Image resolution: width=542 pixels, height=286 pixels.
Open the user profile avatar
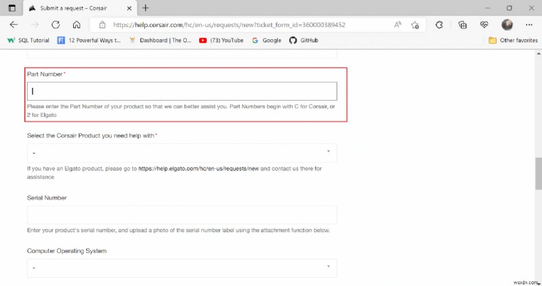pos(507,24)
